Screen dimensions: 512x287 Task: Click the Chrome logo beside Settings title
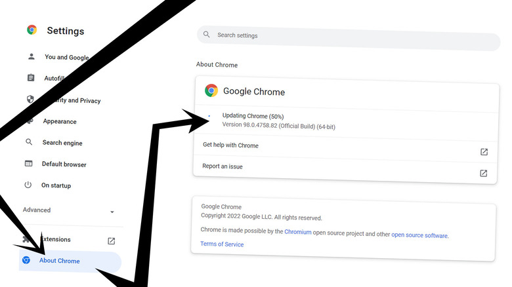[x=32, y=30]
